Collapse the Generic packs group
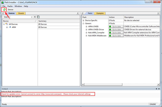The image size is (162, 107). [x=83, y=24]
